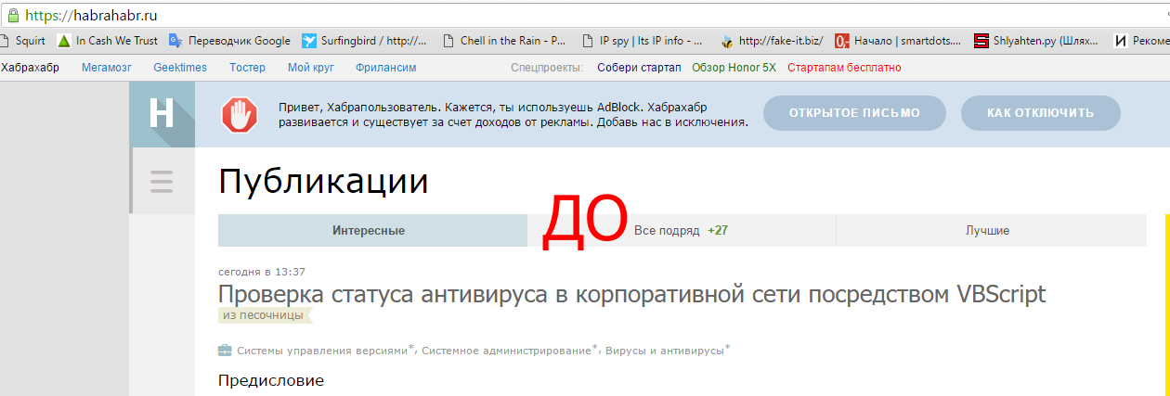This screenshot has width=1170, height=396.
Task: Open the Shlyahten.py bookmark
Action: pos(1035,41)
